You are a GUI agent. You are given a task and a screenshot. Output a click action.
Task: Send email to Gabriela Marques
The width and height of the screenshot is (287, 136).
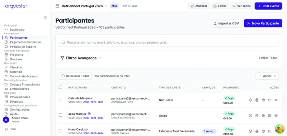pyautogui.click(x=269, y=100)
